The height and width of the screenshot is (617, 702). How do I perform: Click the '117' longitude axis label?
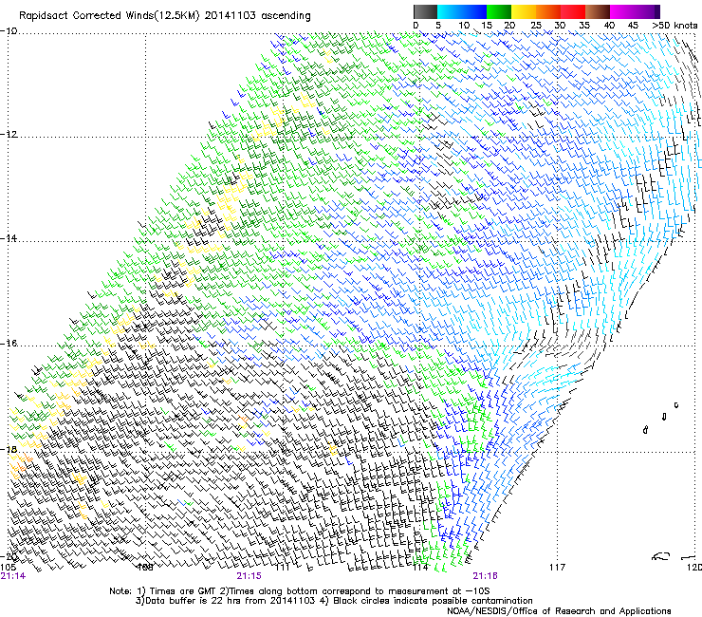pos(558,568)
